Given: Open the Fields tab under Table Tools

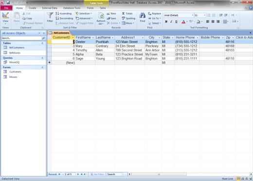Looking at the screenshot, I should [x=90, y=8].
